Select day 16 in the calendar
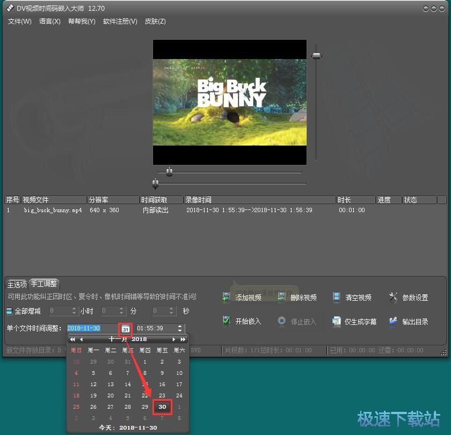451x435 pixels. 162,385
